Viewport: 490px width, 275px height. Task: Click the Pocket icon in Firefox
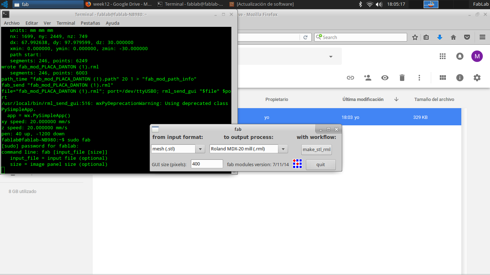(x=467, y=37)
